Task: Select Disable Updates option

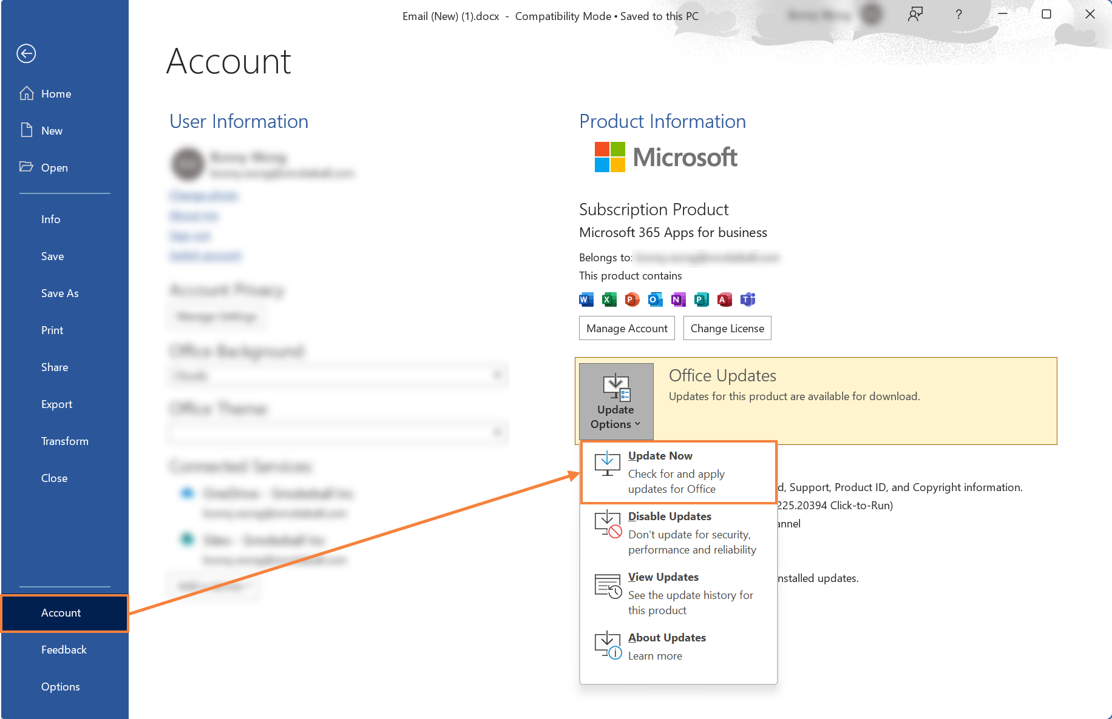Action: tap(679, 533)
